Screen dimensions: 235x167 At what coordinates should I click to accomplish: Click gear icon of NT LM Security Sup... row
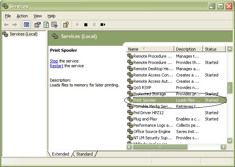[x=130, y=138]
